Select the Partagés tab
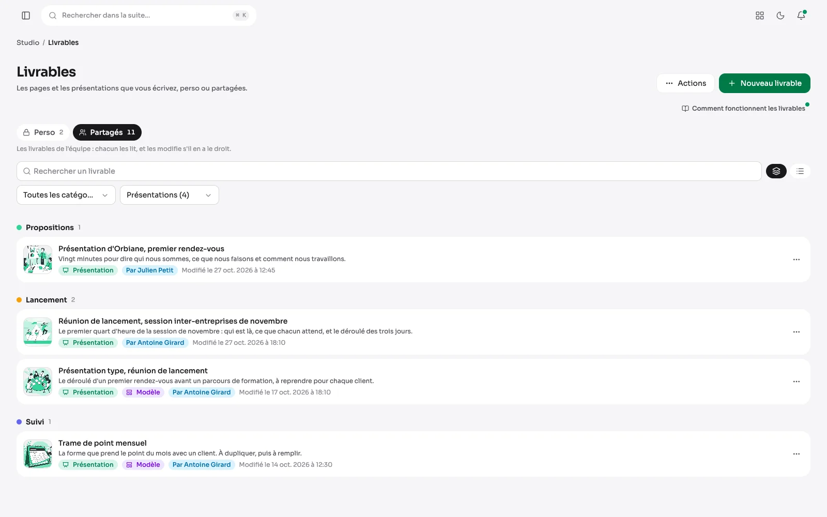The width and height of the screenshot is (827, 517). pyautogui.click(x=107, y=132)
